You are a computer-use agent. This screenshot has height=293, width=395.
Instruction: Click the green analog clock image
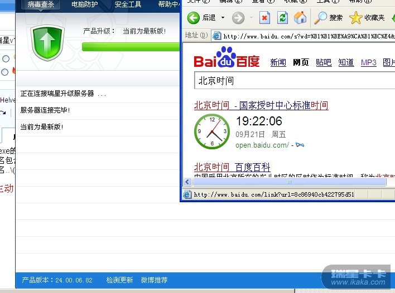(212, 131)
